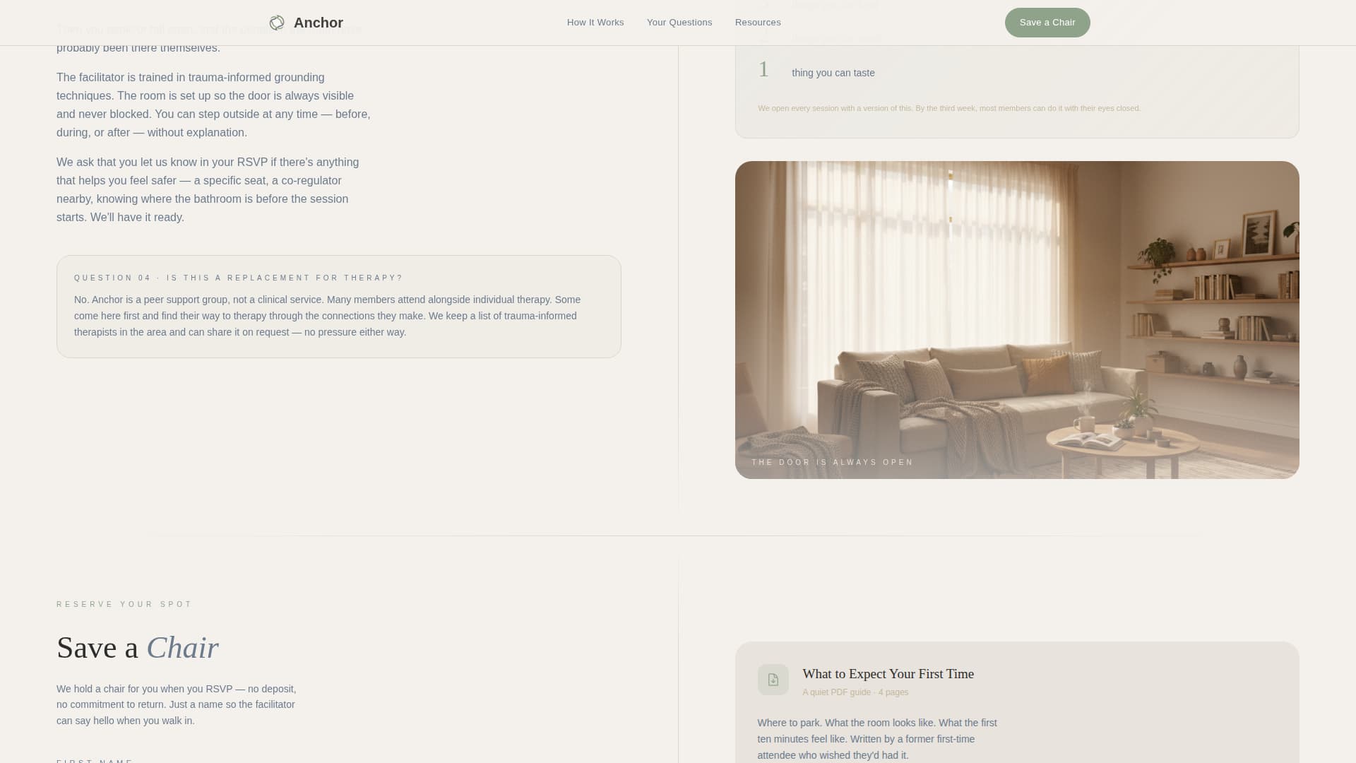The height and width of the screenshot is (763, 1356).
Task: Click the cozy living room photo
Action: coord(1017,320)
